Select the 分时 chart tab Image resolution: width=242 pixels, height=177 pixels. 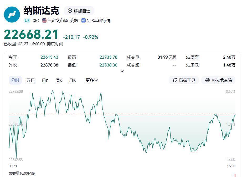coord(15,80)
